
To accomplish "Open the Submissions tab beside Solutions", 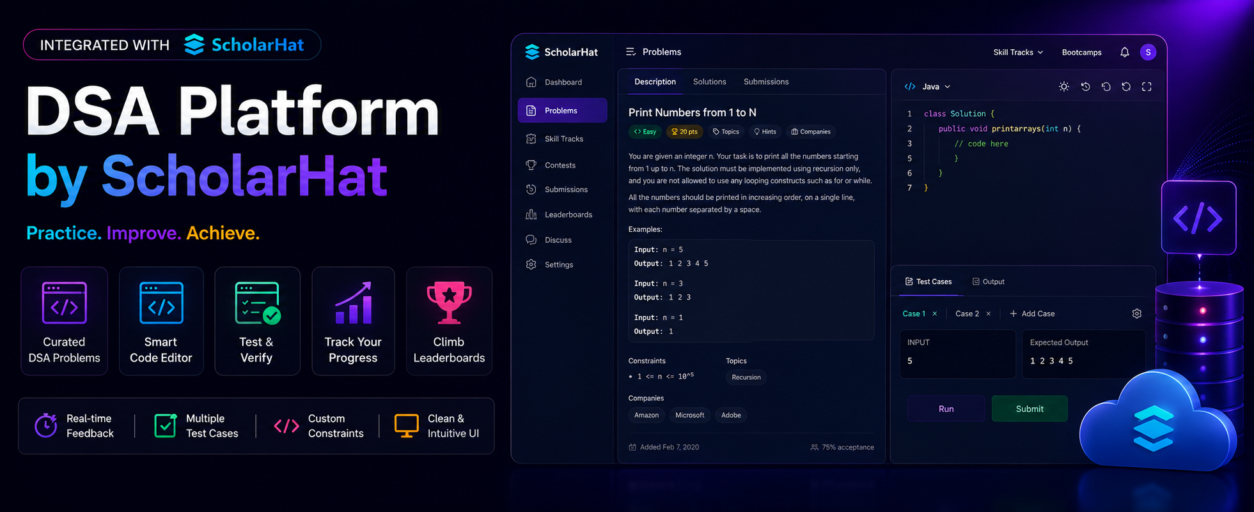I will click(766, 82).
